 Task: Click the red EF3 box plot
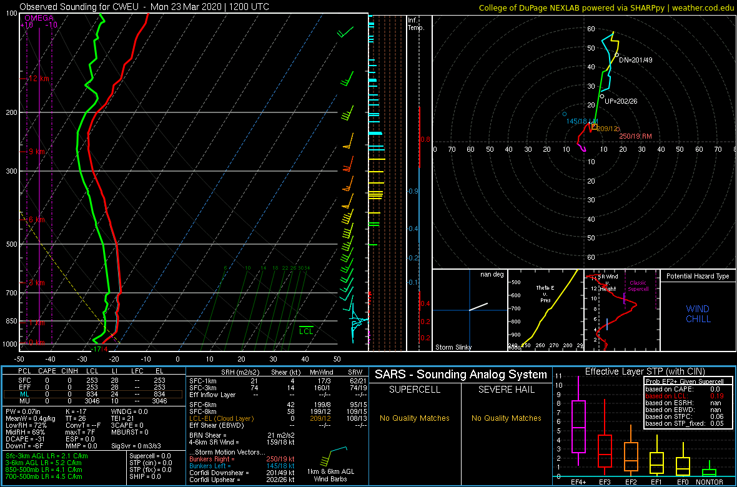(605, 452)
